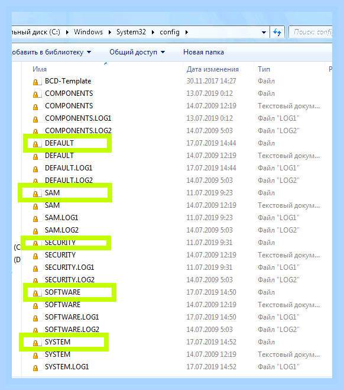Click the 'Новая папка' button
This screenshot has height=390, width=344.
(203, 52)
